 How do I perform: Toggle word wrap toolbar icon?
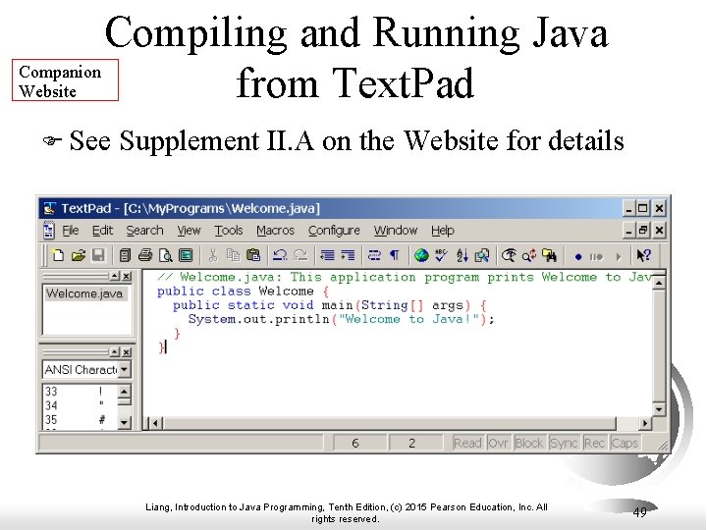374,255
